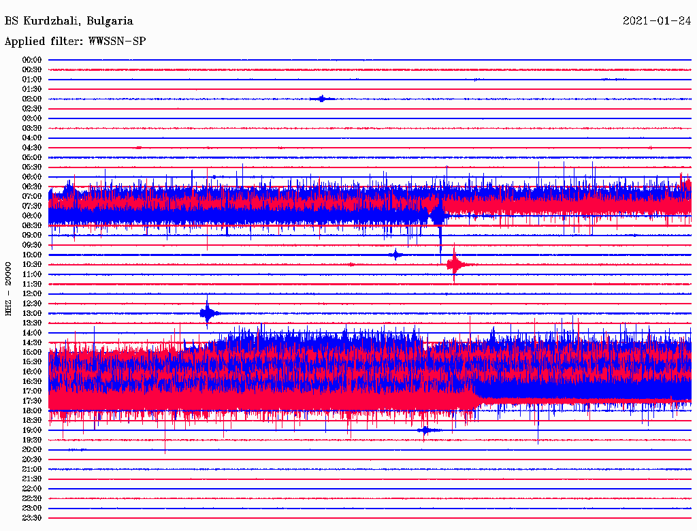697x531 pixels.
Task: Click the '14:30' time label
Action: tap(32, 343)
